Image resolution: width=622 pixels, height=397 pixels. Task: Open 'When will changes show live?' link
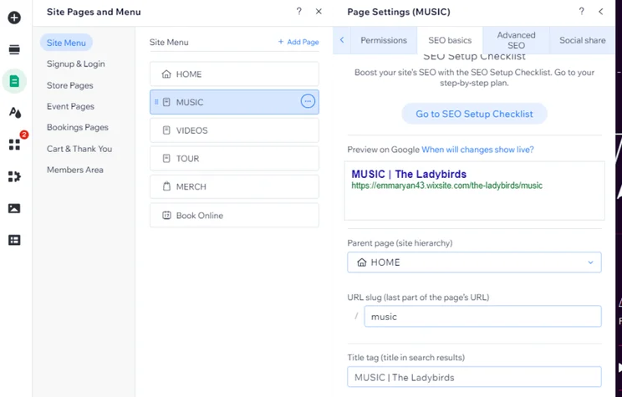coord(477,150)
